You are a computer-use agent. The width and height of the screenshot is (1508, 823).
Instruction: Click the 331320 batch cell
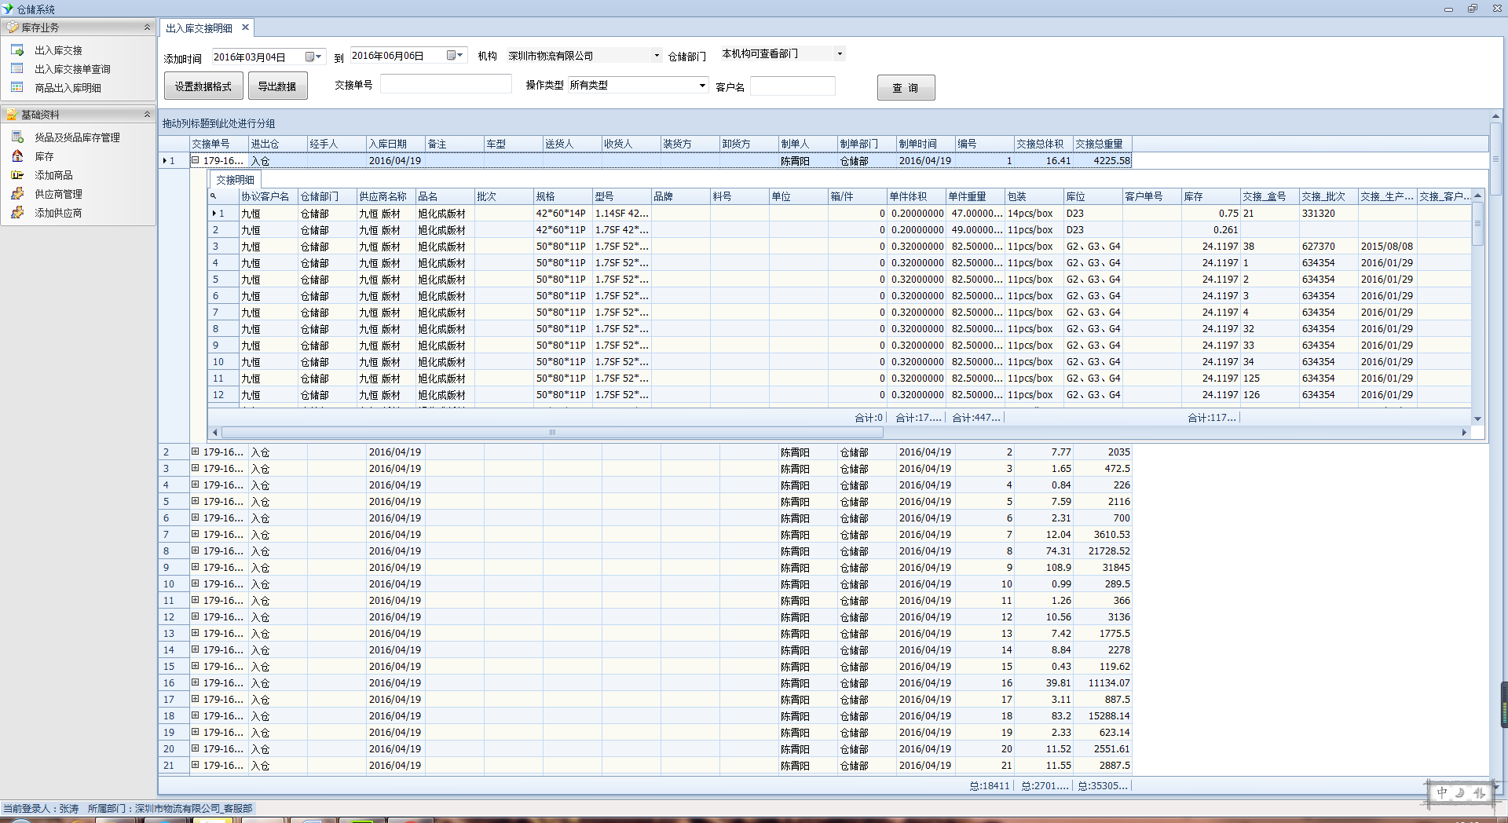pyautogui.click(x=1329, y=214)
